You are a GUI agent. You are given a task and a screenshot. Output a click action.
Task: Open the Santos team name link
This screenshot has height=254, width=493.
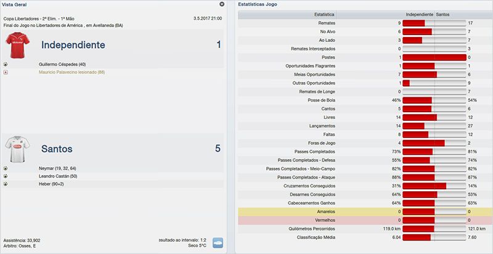pyautogui.click(x=57, y=149)
